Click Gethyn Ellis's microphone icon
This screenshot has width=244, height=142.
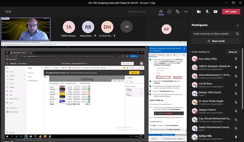tap(236, 137)
